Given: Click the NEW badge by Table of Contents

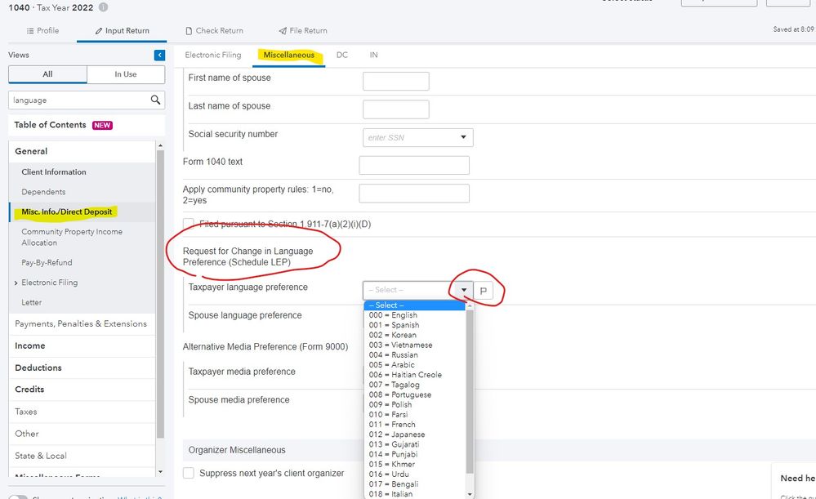Looking at the screenshot, I should tap(102, 125).
